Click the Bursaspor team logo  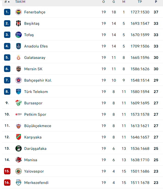18,103
